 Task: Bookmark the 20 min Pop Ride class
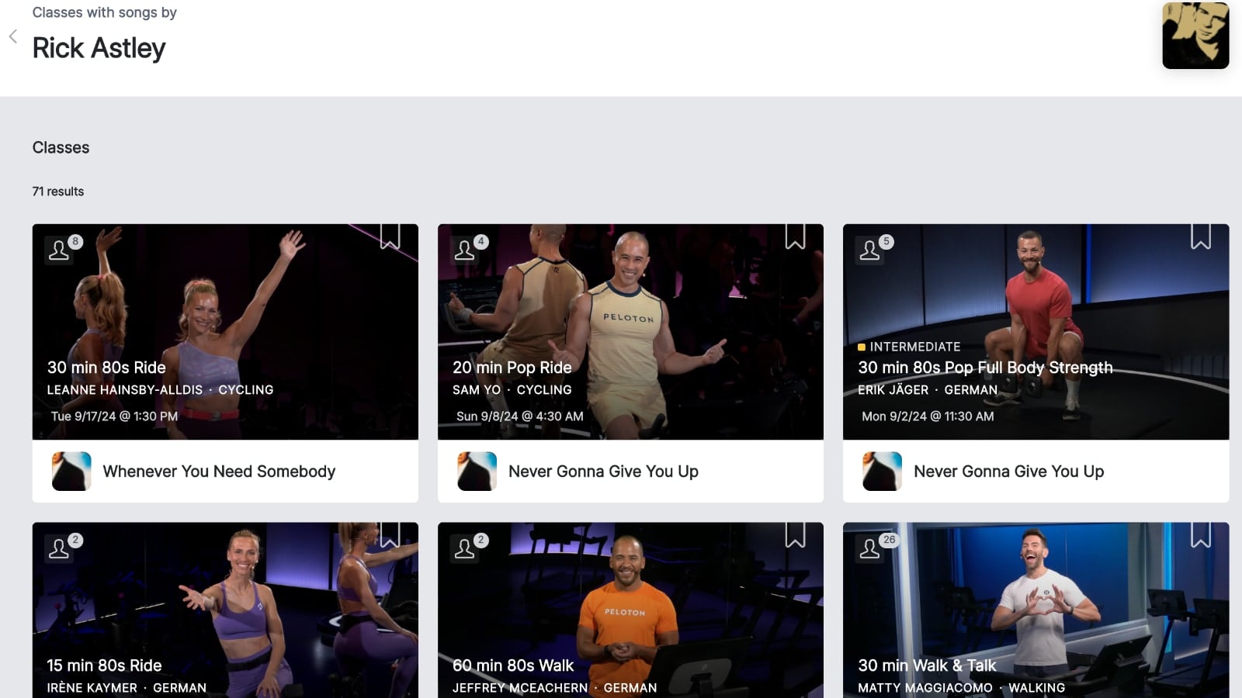[795, 237]
